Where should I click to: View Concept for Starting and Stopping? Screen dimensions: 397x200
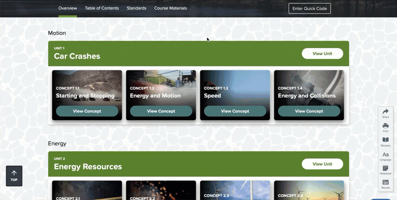click(87, 111)
